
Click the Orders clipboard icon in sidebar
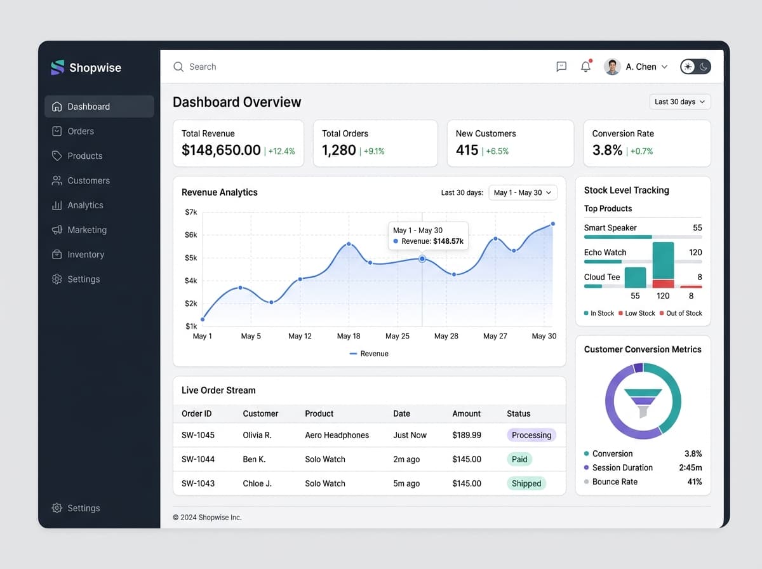(x=57, y=131)
